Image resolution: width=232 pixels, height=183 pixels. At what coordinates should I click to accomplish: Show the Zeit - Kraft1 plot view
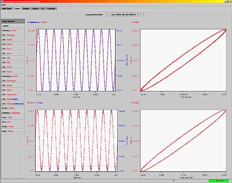point(13,39)
